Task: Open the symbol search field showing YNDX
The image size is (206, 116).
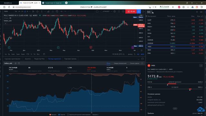Action: (x=6, y=12)
